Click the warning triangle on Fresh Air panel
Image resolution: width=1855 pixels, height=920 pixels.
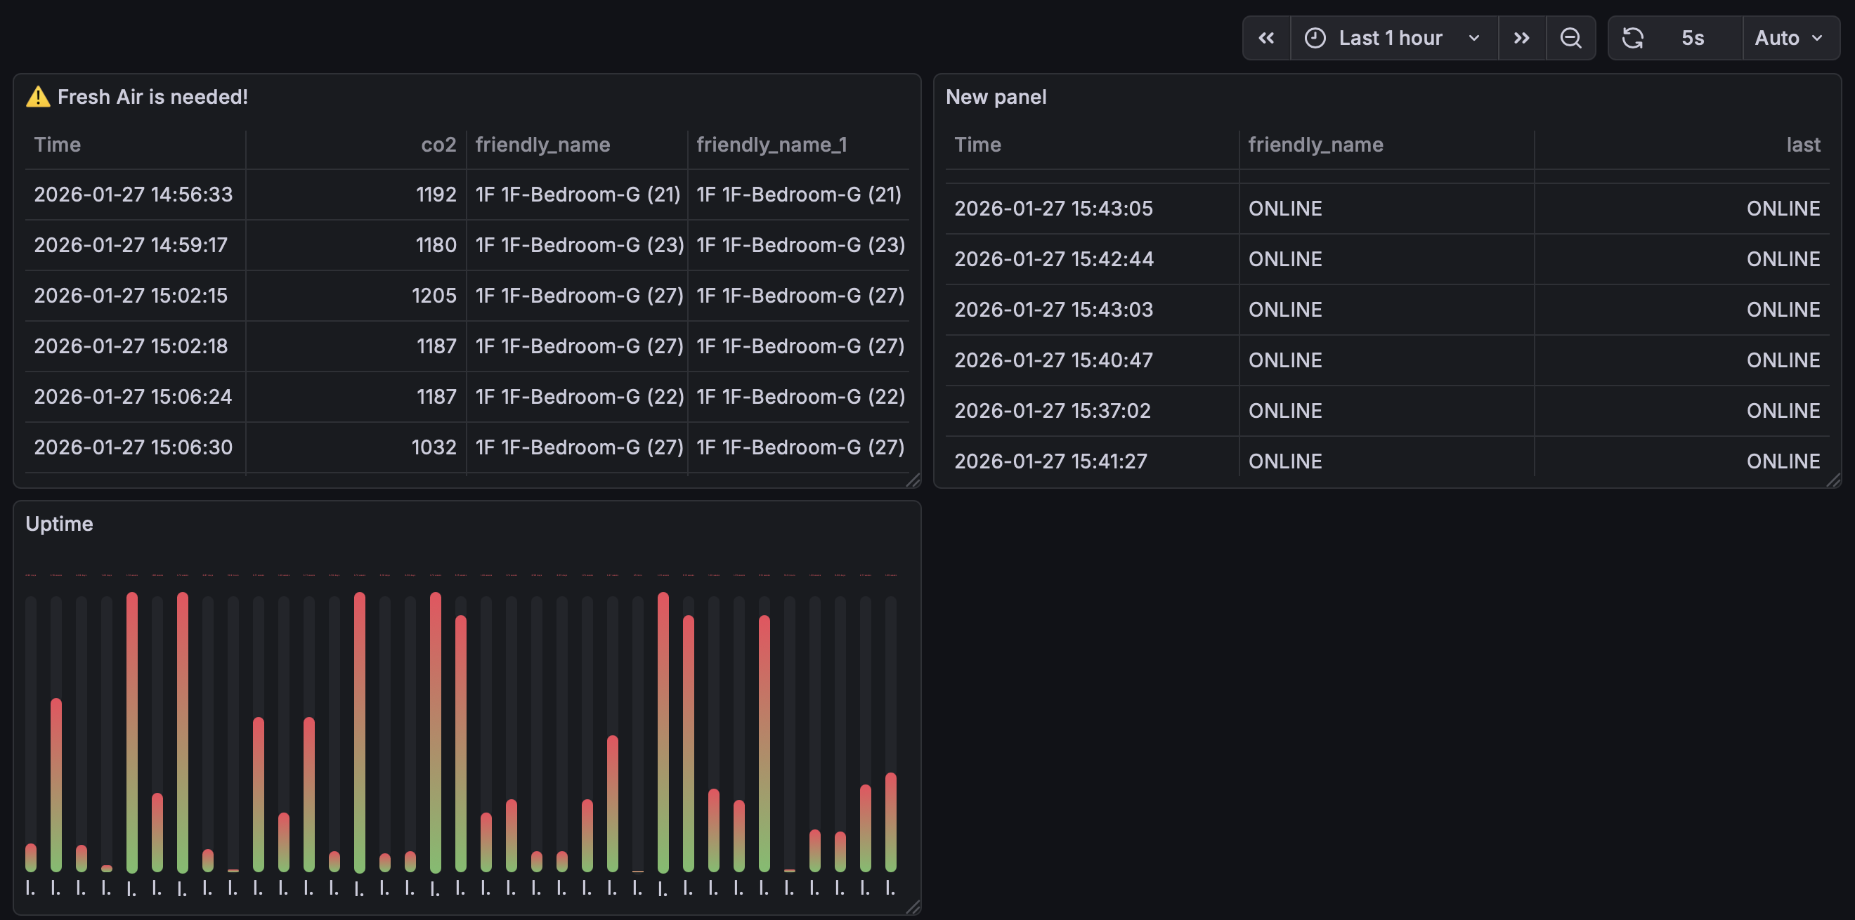[x=38, y=96]
